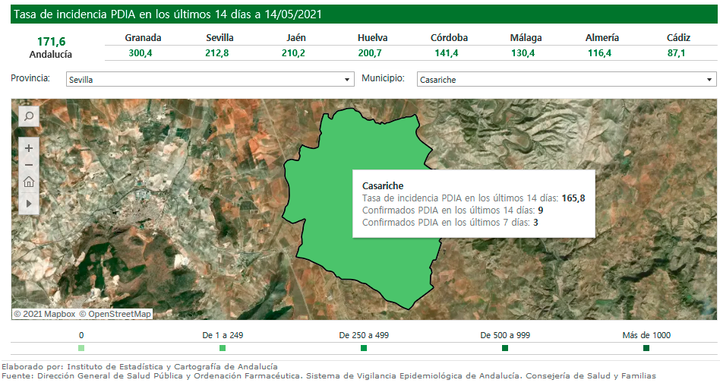
Task: Select the 'De 1 a 249' legend swatch
Action: [x=223, y=348]
